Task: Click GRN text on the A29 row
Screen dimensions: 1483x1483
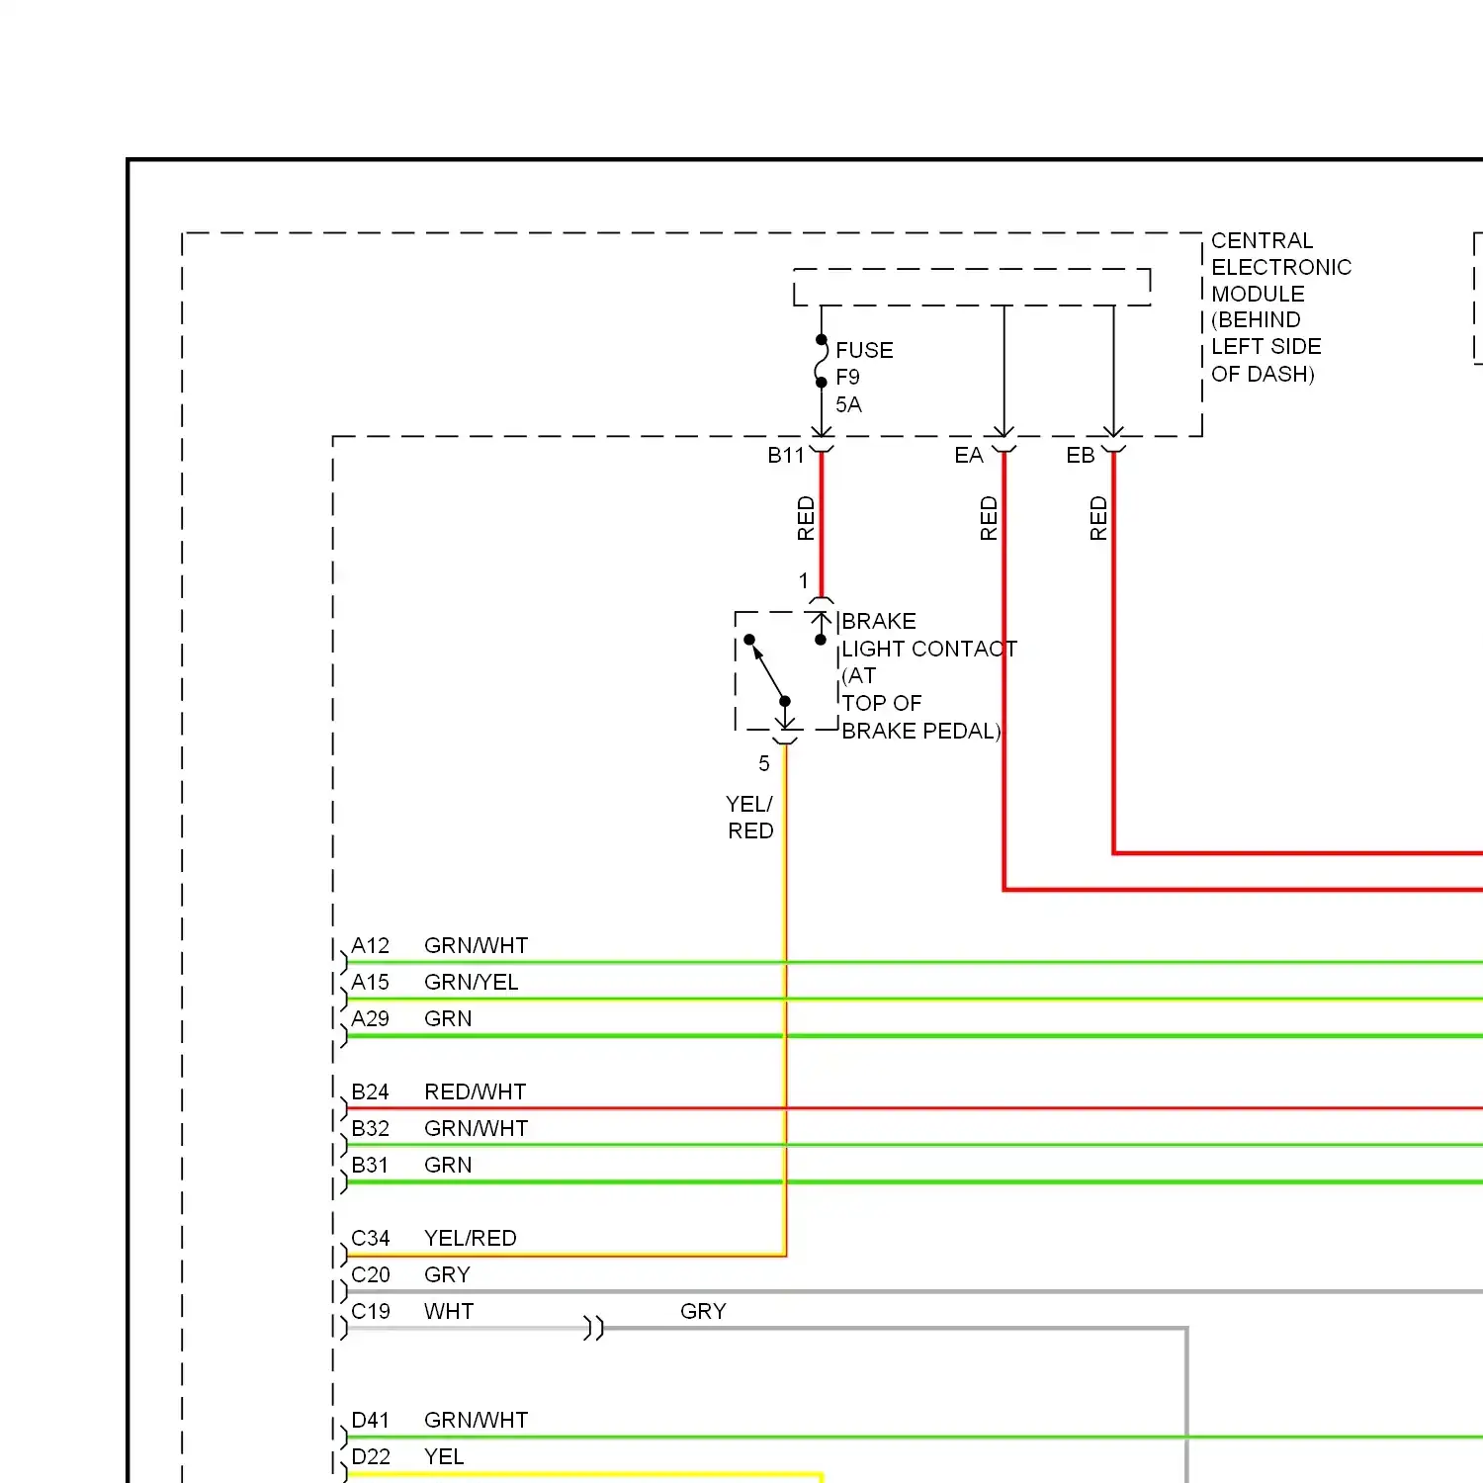Action: pos(448,1019)
